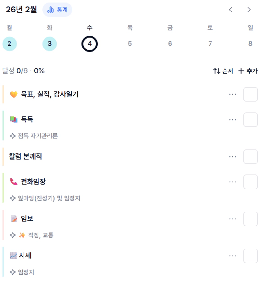Click the books icon beside 독독
Image resolution: width=263 pixels, height=282 pixels.
tap(14, 120)
